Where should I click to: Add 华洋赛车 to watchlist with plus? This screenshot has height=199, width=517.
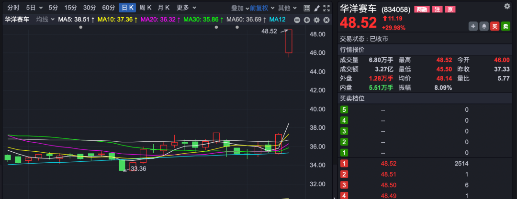pyautogui.click(x=473, y=26)
